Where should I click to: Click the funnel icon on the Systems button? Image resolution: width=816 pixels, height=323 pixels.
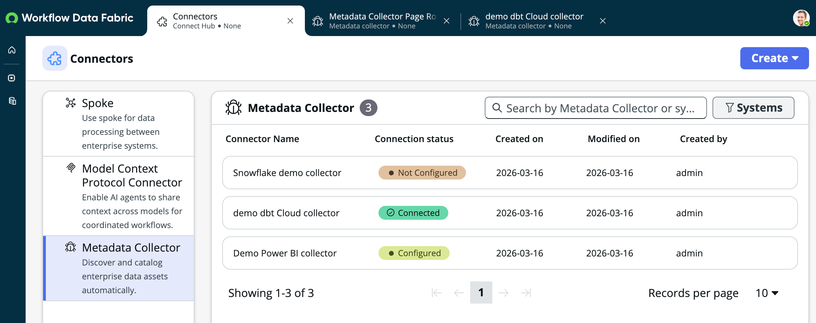pos(730,108)
